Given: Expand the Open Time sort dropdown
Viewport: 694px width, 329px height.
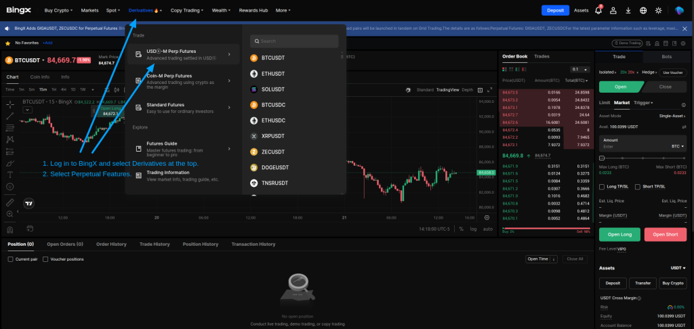Looking at the screenshot, I should [x=541, y=259].
